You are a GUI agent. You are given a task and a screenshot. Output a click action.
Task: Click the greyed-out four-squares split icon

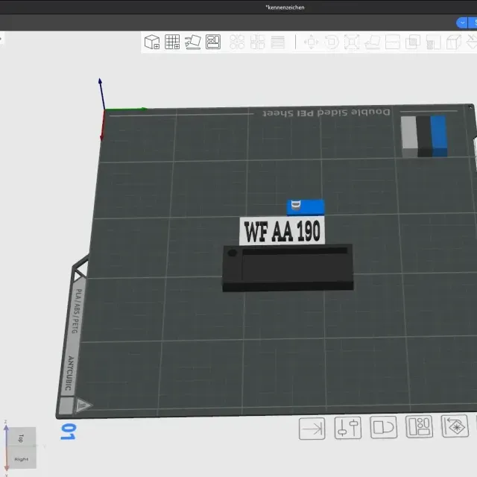click(x=257, y=42)
